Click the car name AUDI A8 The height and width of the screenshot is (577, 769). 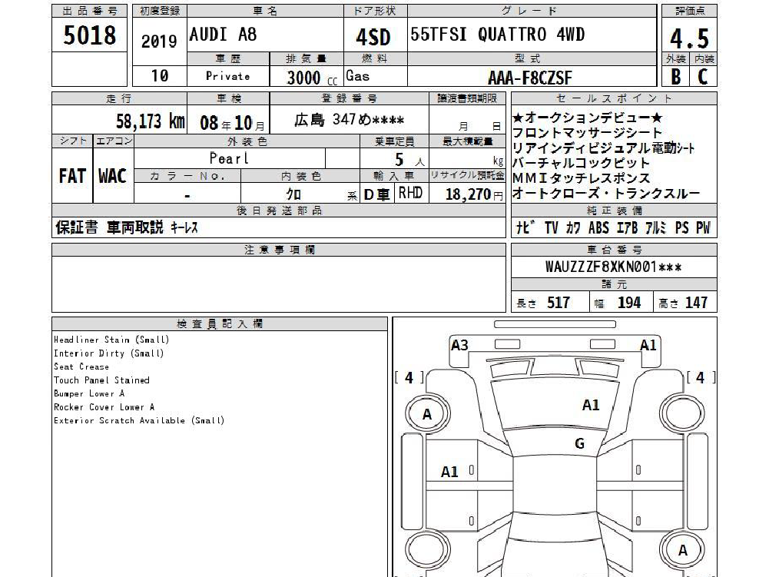tap(223, 35)
